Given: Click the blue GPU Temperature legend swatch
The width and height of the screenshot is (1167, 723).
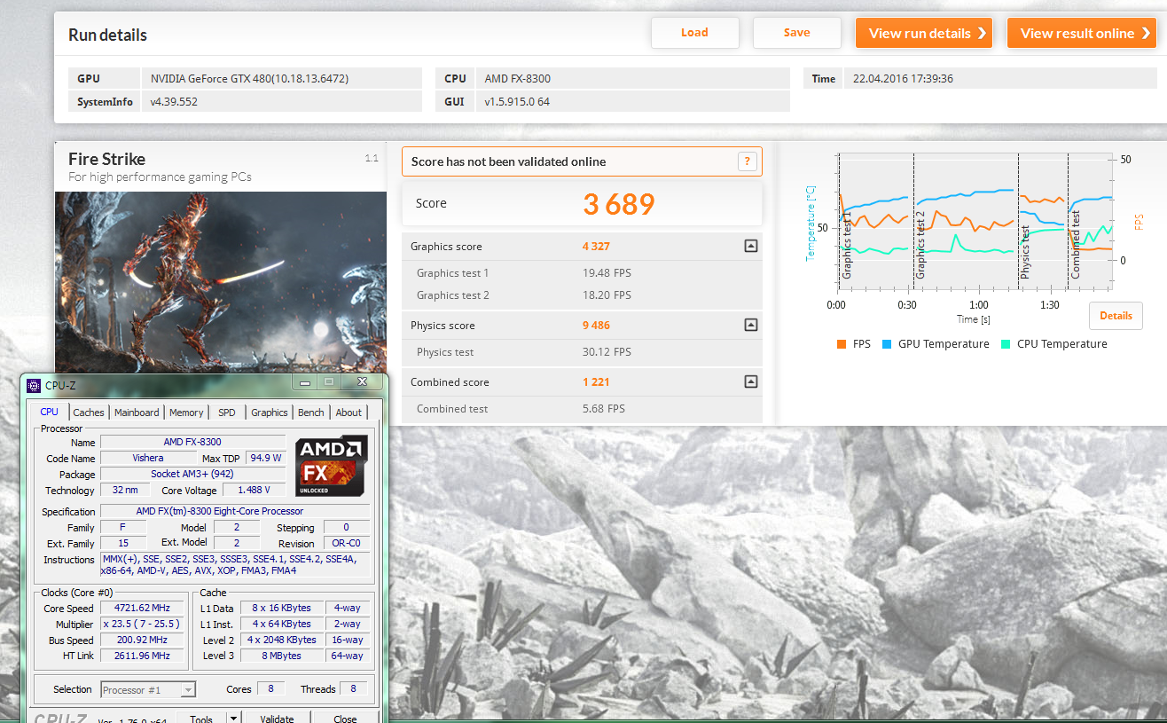Looking at the screenshot, I should [887, 344].
